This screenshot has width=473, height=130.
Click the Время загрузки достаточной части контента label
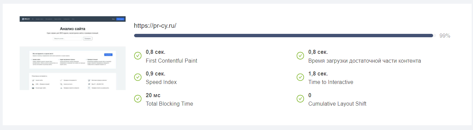click(x=365, y=61)
